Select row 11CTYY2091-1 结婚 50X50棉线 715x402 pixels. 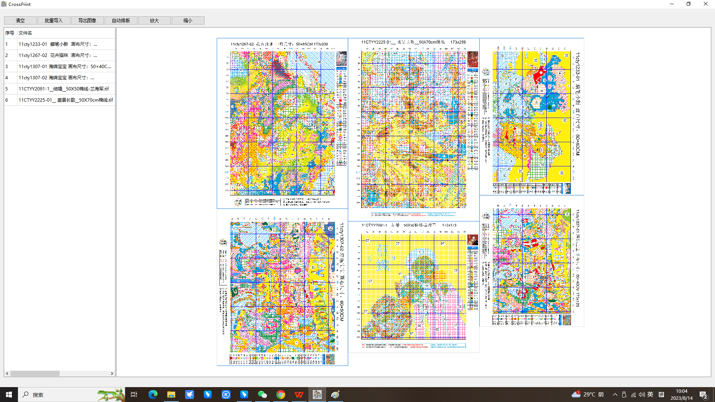pyautogui.click(x=60, y=89)
